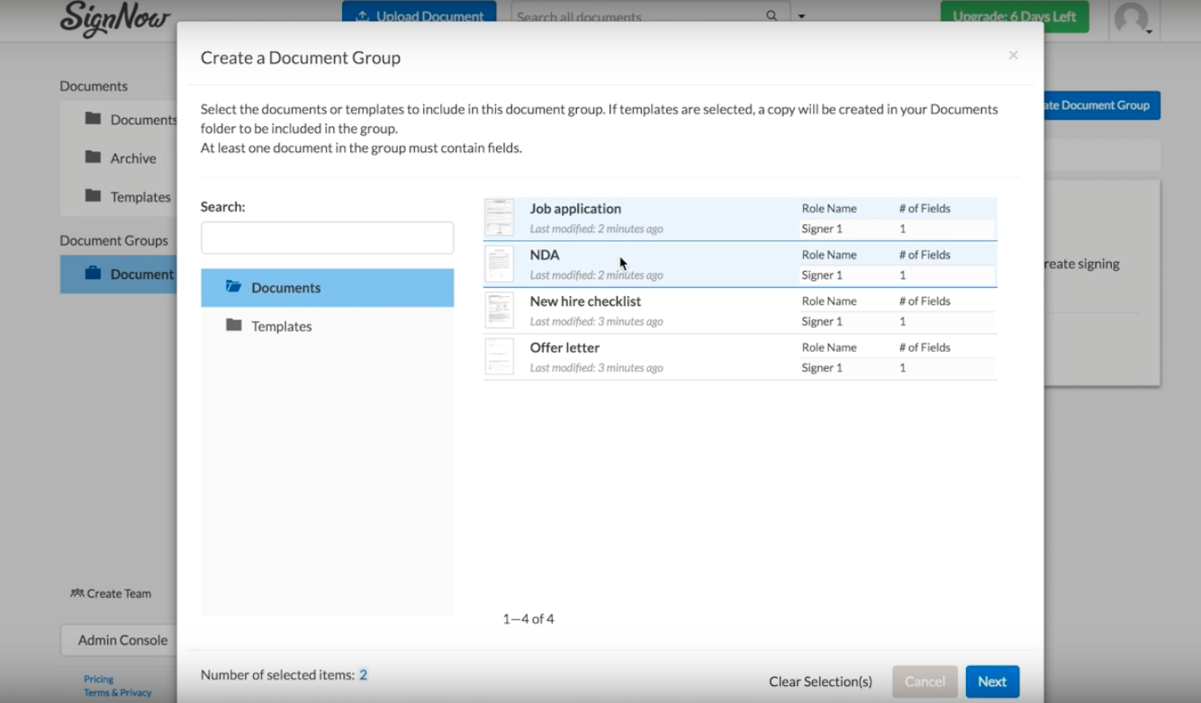
Task: Click the briefcase Document Groups icon
Action: coord(93,274)
